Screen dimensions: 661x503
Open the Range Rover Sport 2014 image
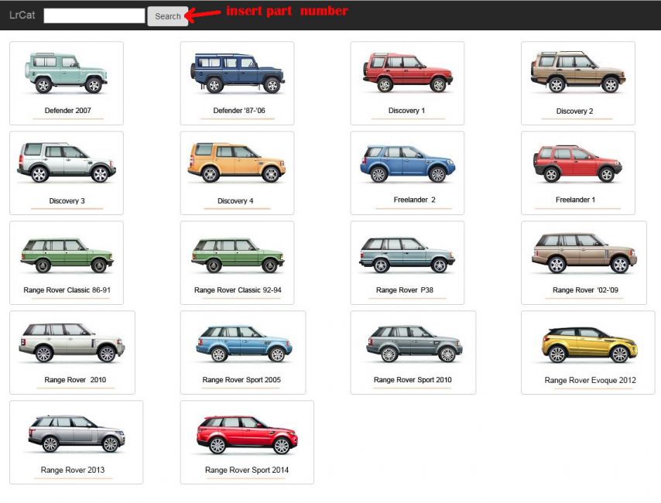tap(247, 435)
